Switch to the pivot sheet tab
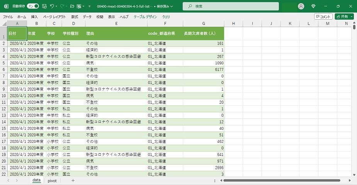357x185 pixels. pos(52,181)
